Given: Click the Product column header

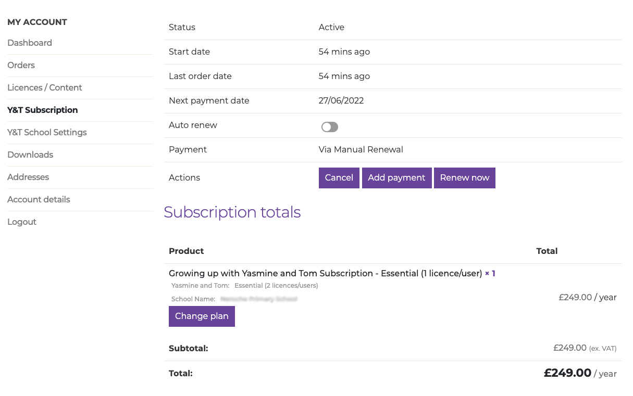Looking at the screenshot, I should pyautogui.click(x=187, y=251).
